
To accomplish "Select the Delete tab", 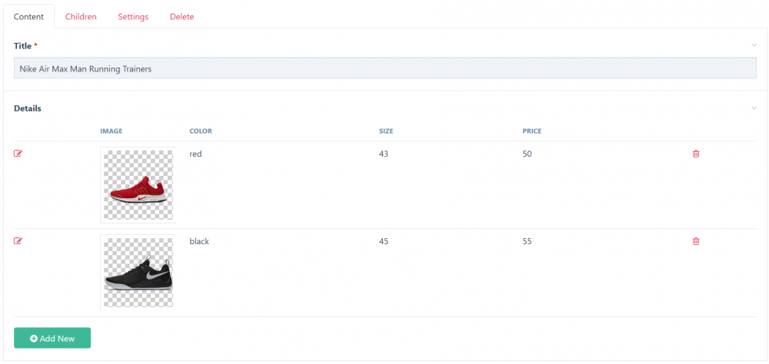I will [181, 17].
